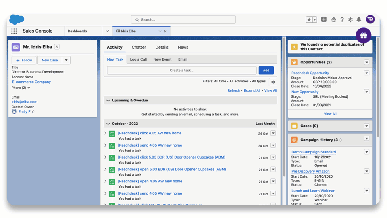The width and height of the screenshot is (387, 218).
Task: Open the Favorites star icon
Action: coord(309,19)
